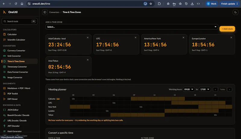Image resolution: width=241 pixels, height=139 pixels.
Task: Remove the Europe/London clock card
Action: (x=231, y=37)
